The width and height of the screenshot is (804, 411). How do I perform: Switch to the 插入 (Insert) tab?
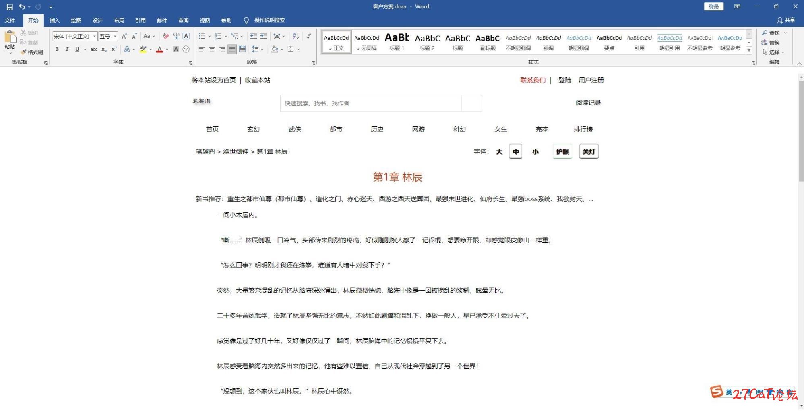pos(54,20)
